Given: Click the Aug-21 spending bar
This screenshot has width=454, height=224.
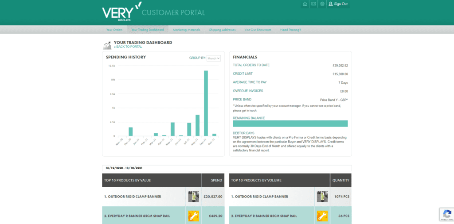Looking at the screenshot, I should [197, 125].
